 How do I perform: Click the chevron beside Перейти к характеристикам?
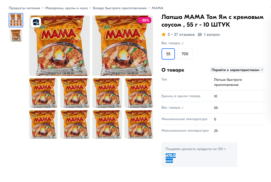[x=262, y=70]
